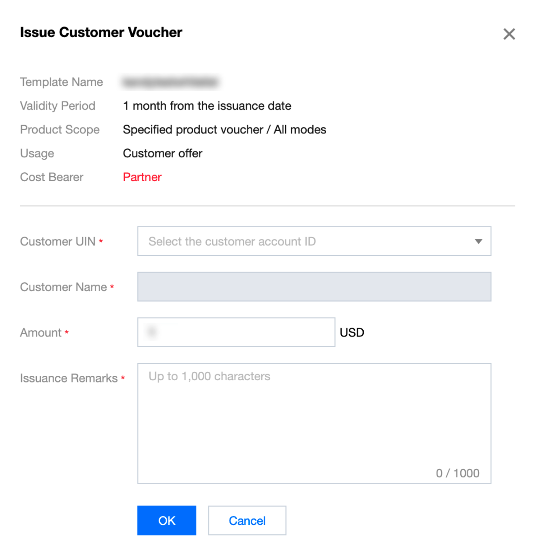
Task: Click the USD currency label
Action: pyautogui.click(x=352, y=333)
